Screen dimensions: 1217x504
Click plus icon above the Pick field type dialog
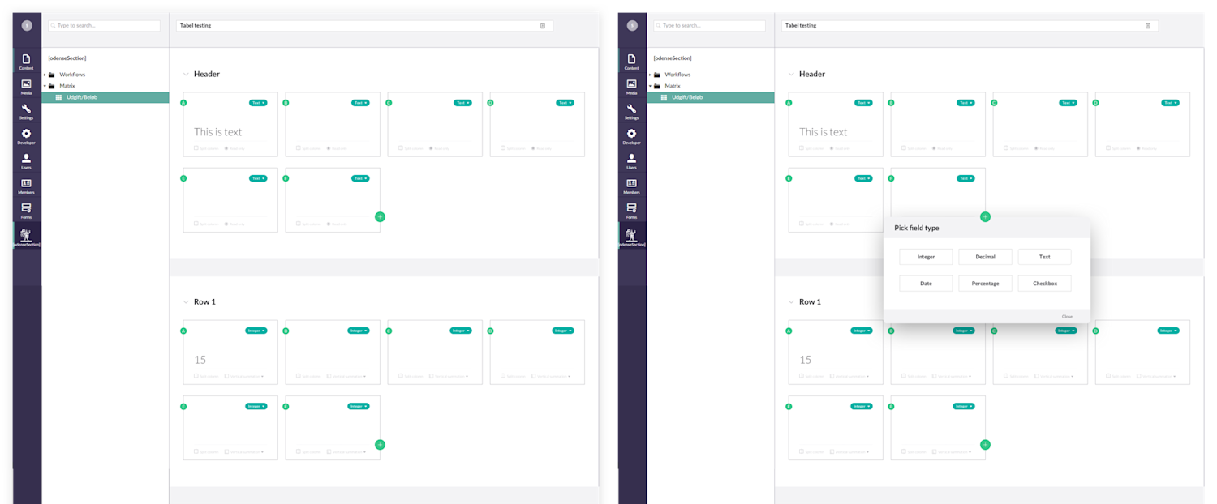(x=985, y=216)
